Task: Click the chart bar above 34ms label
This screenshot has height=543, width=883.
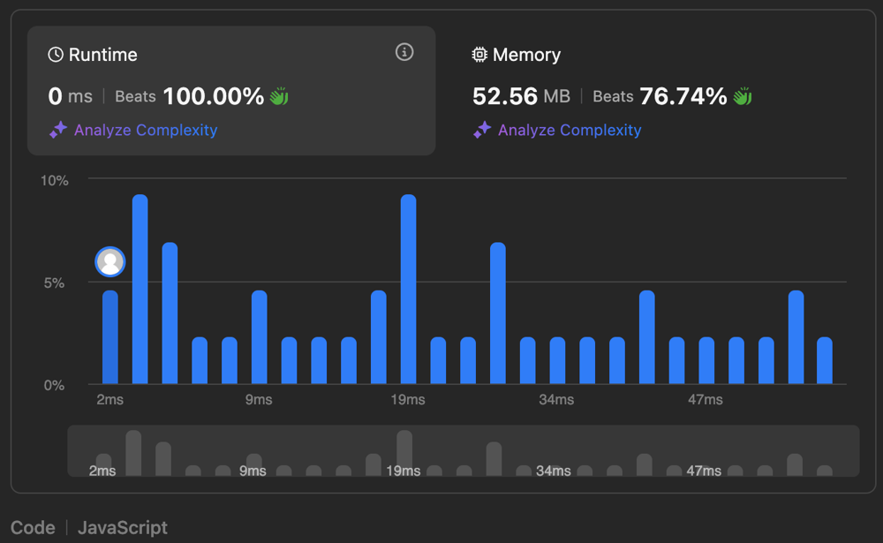Action: pyautogui.click(x=557, y=360)
